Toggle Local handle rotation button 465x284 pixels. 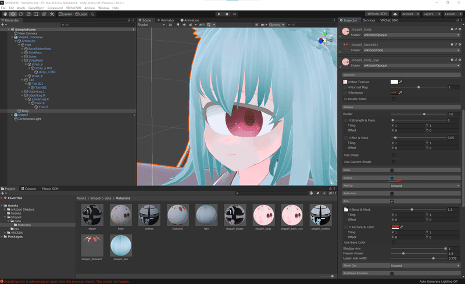tap(81, 14)
